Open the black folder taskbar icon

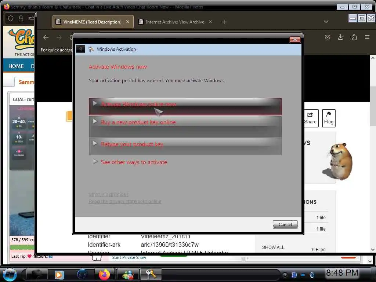(36, 275)
